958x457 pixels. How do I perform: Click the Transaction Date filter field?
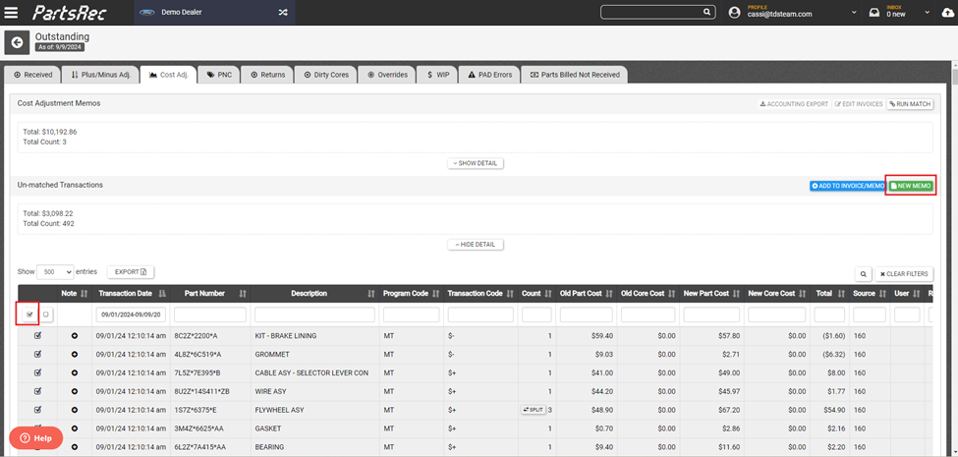[131, 314]
